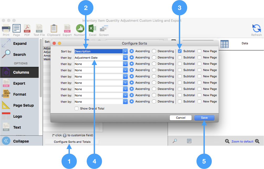Click the data table grid icon
Viewport: 264px width, 169px height.
tap(224, 44)
